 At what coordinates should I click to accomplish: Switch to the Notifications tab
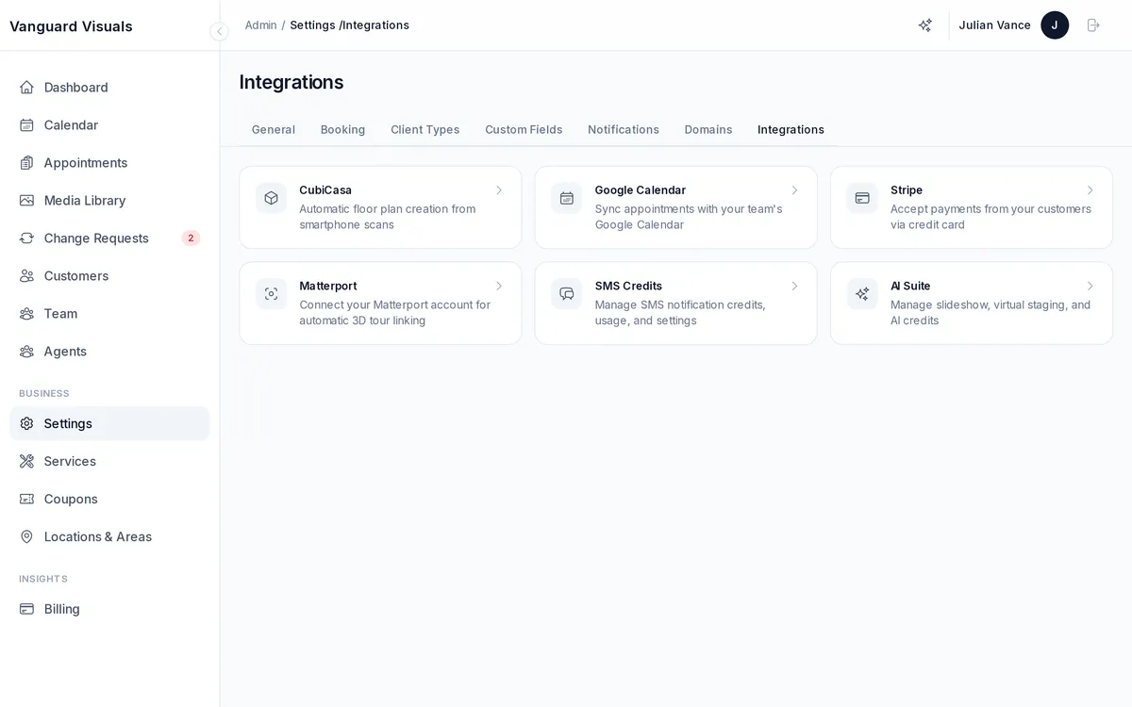pos(623,129)
